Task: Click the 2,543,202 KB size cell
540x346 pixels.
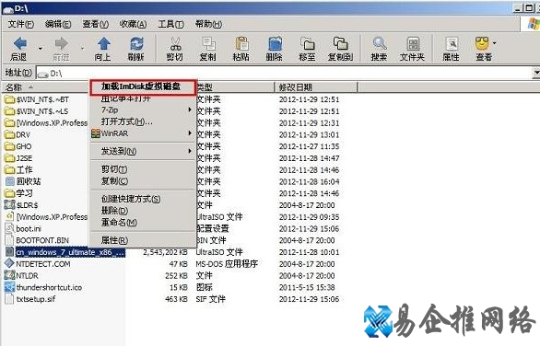Action: coord(165,252)
